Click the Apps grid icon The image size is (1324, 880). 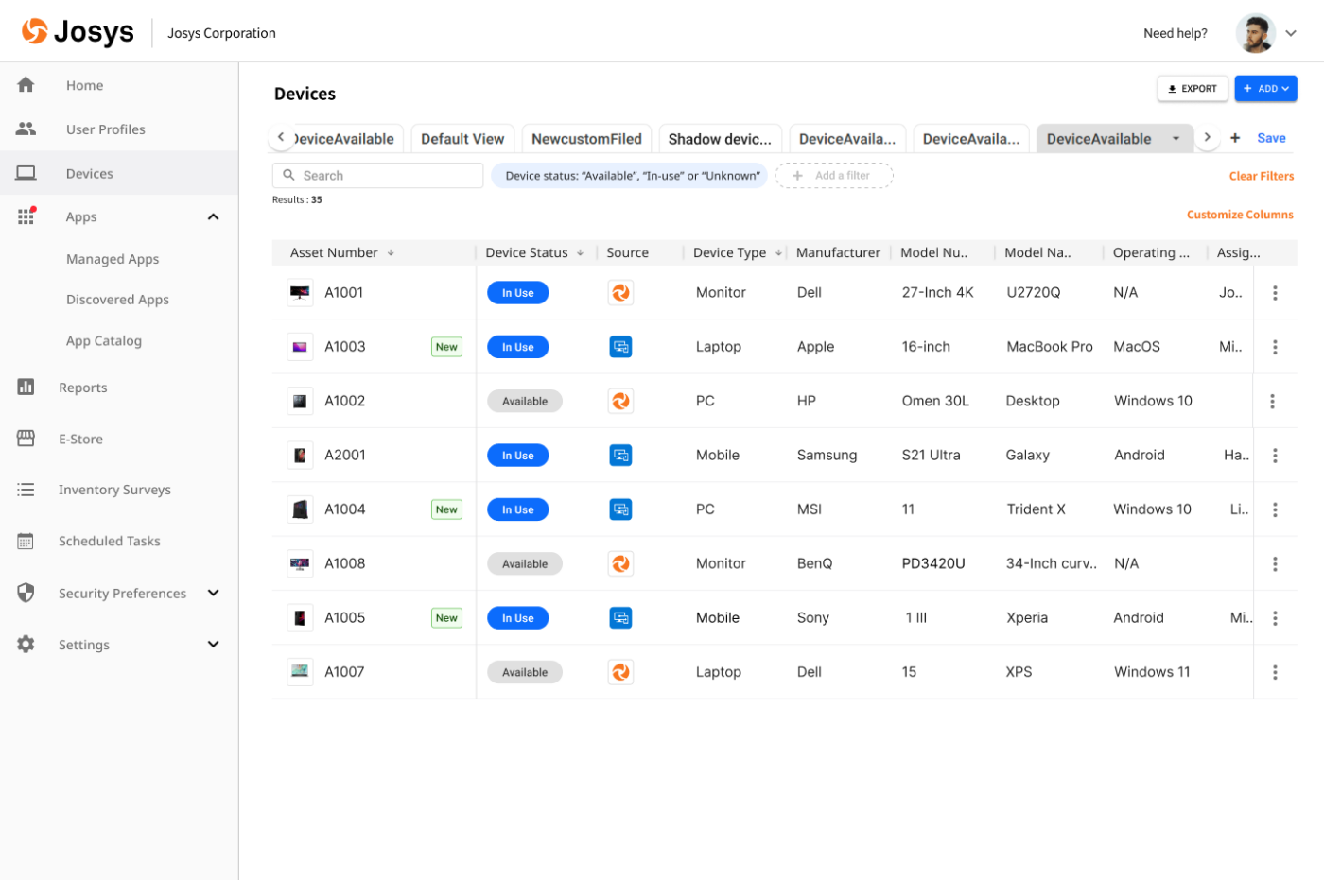(x=26, y=216)
